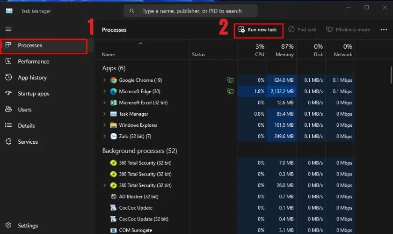
Task: Click the Performance sidebar icon
Action: (x=8, y=61)
